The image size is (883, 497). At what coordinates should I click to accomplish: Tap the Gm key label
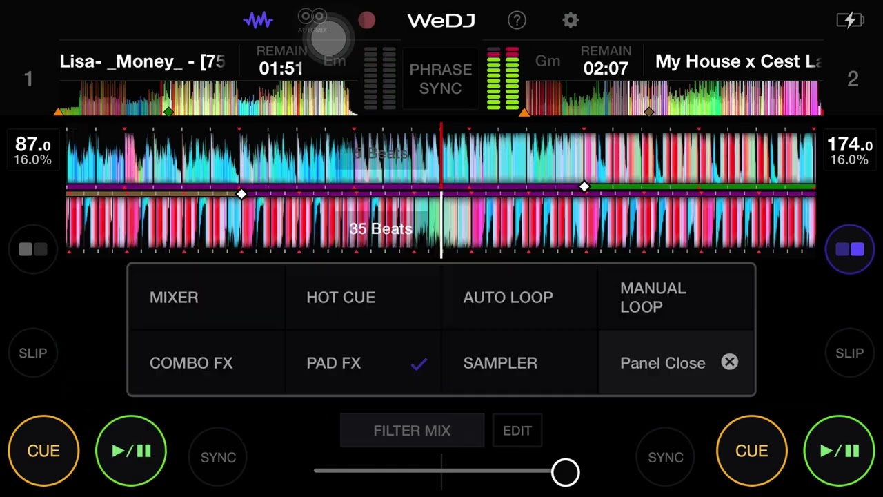[x=548, y=61]
